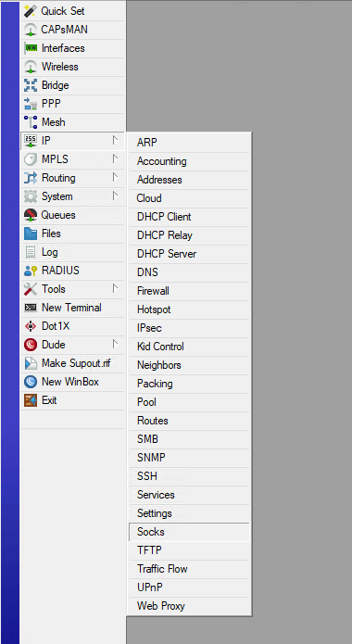Select the Packing entry

click(x=189, y=384)
